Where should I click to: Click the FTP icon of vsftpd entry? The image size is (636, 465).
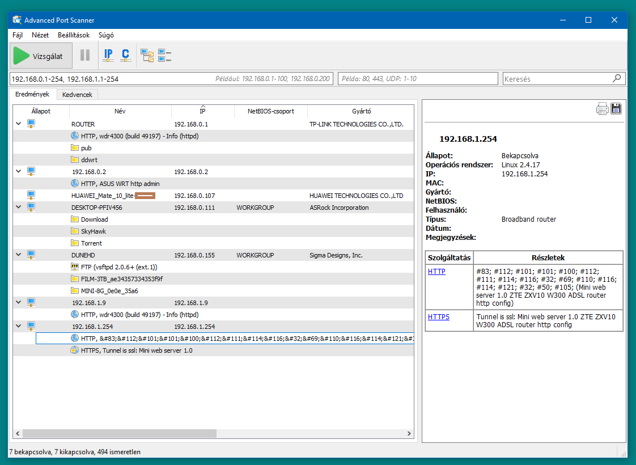pos(75,267)
